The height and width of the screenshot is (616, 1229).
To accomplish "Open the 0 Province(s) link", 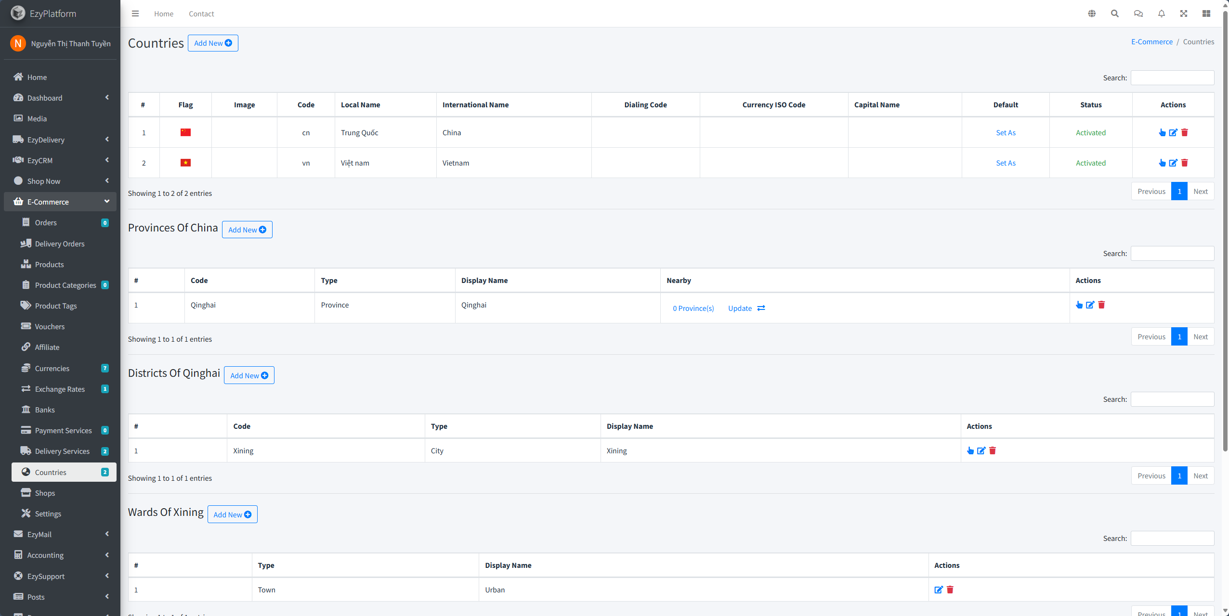I will point(693,308).
